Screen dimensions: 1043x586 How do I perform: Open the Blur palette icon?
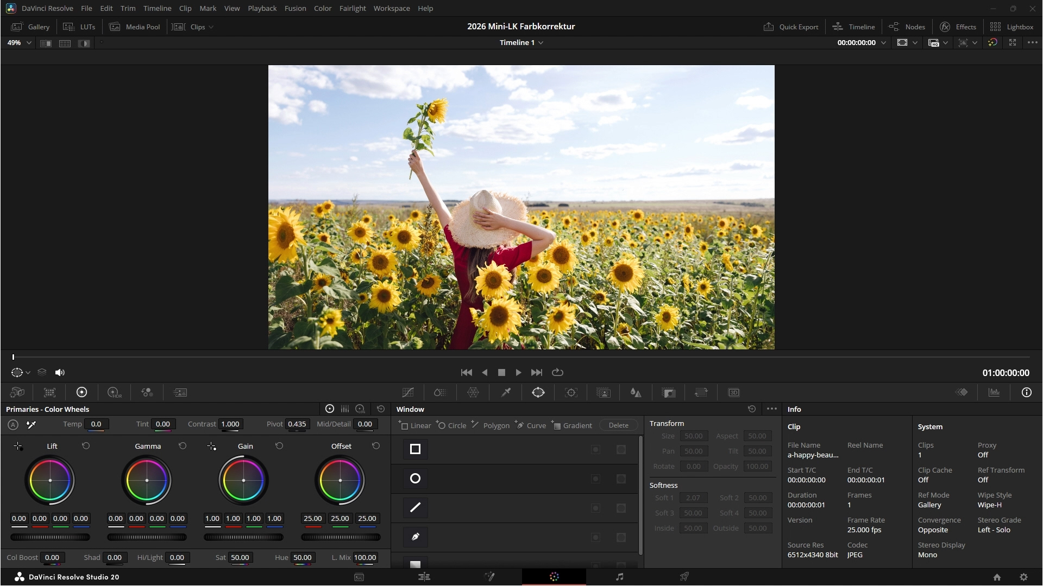pos(636,392)
